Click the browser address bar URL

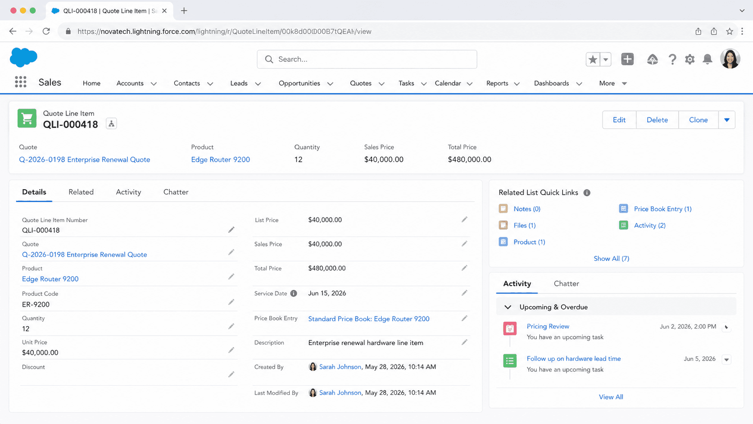tap(224, 31)
